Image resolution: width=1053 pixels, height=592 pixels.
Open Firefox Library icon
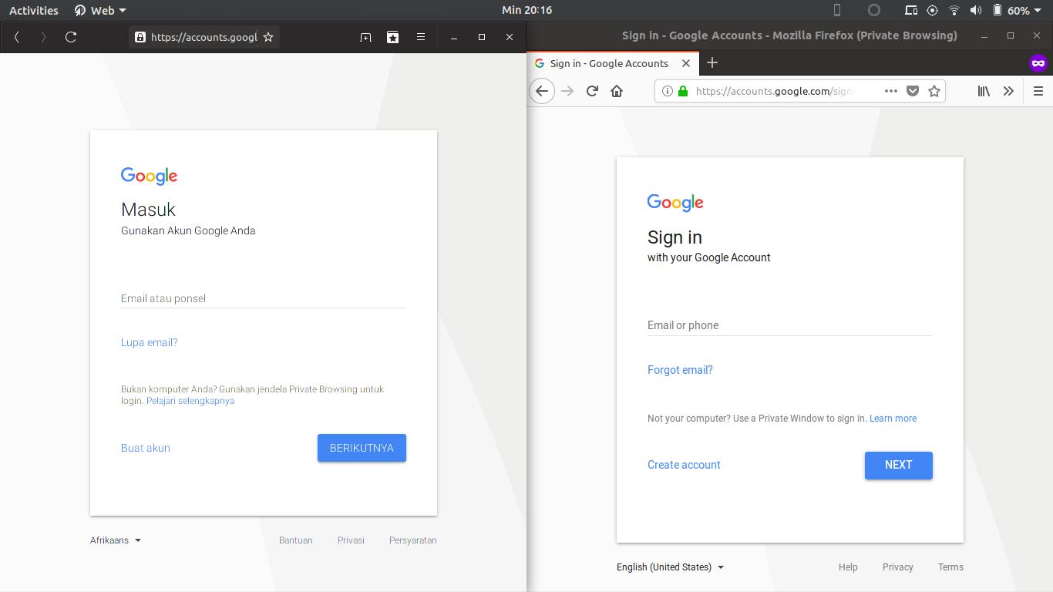tap(984, 91)
